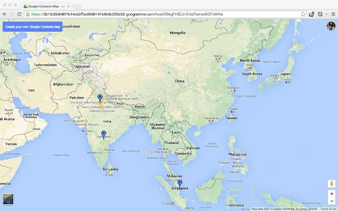Zoom in with the map plus button
This screenshot has width=338, height=211.
coord(332,194)
